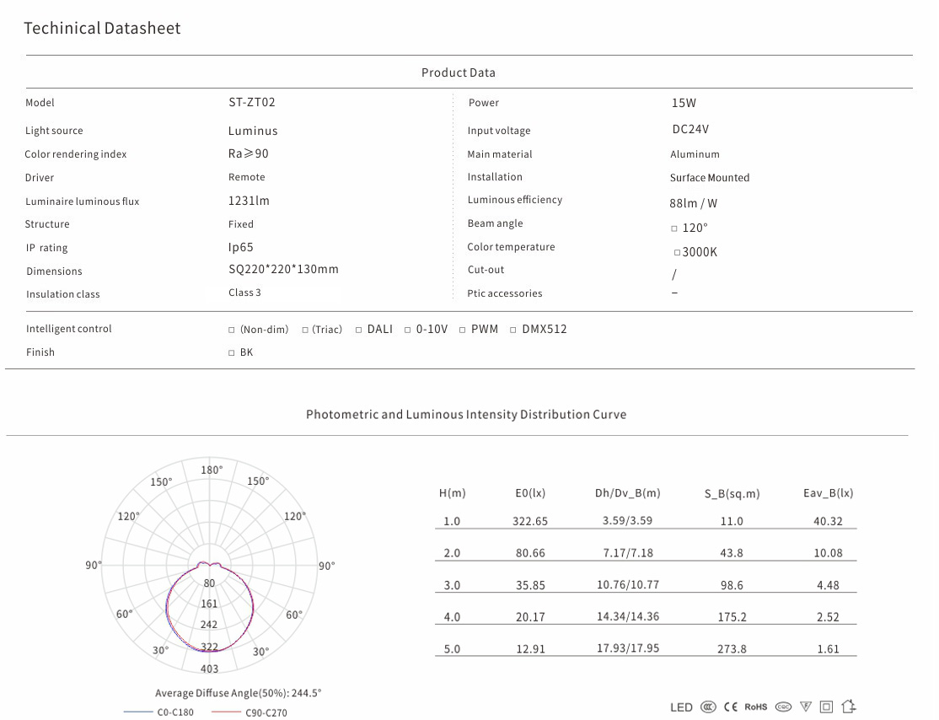Click the C90-C270 red legend line
The height and width of the screenshot is (720, 939).
[x=226, y=712]
